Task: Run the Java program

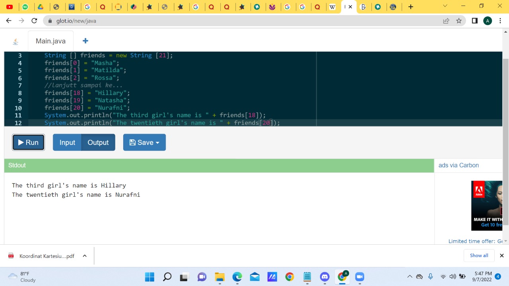Action: point(28,143)
